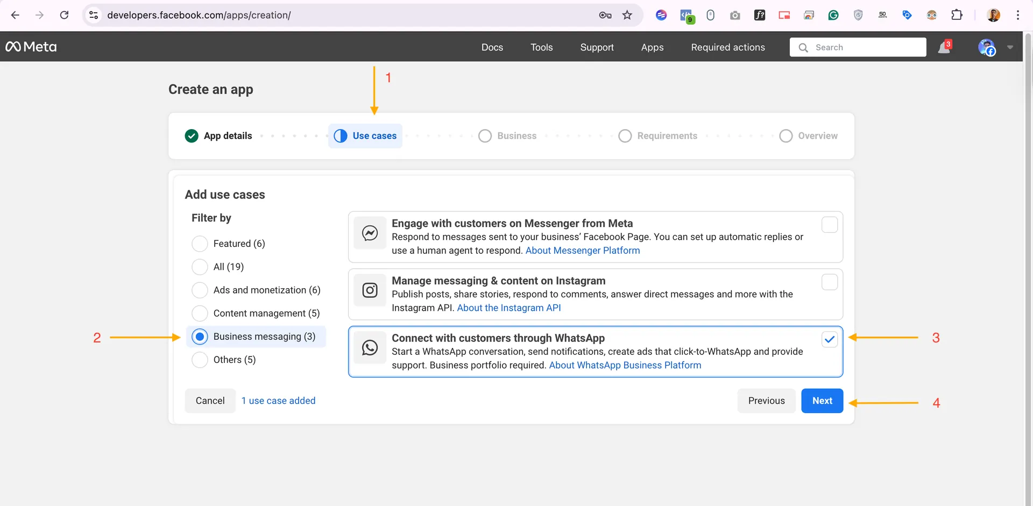
Task: Click 'Engage with customers on Messenger' title
Action: point(512,223)
